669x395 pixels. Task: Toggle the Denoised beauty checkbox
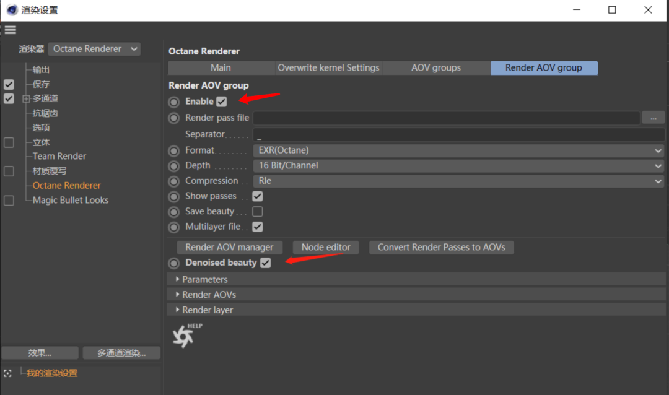pos(265,263)
